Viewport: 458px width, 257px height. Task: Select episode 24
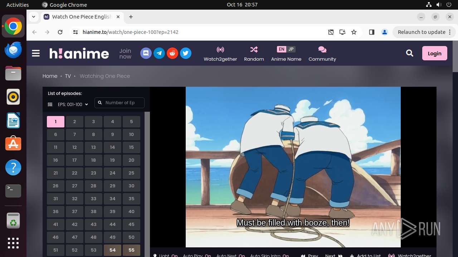click(112, 173)
